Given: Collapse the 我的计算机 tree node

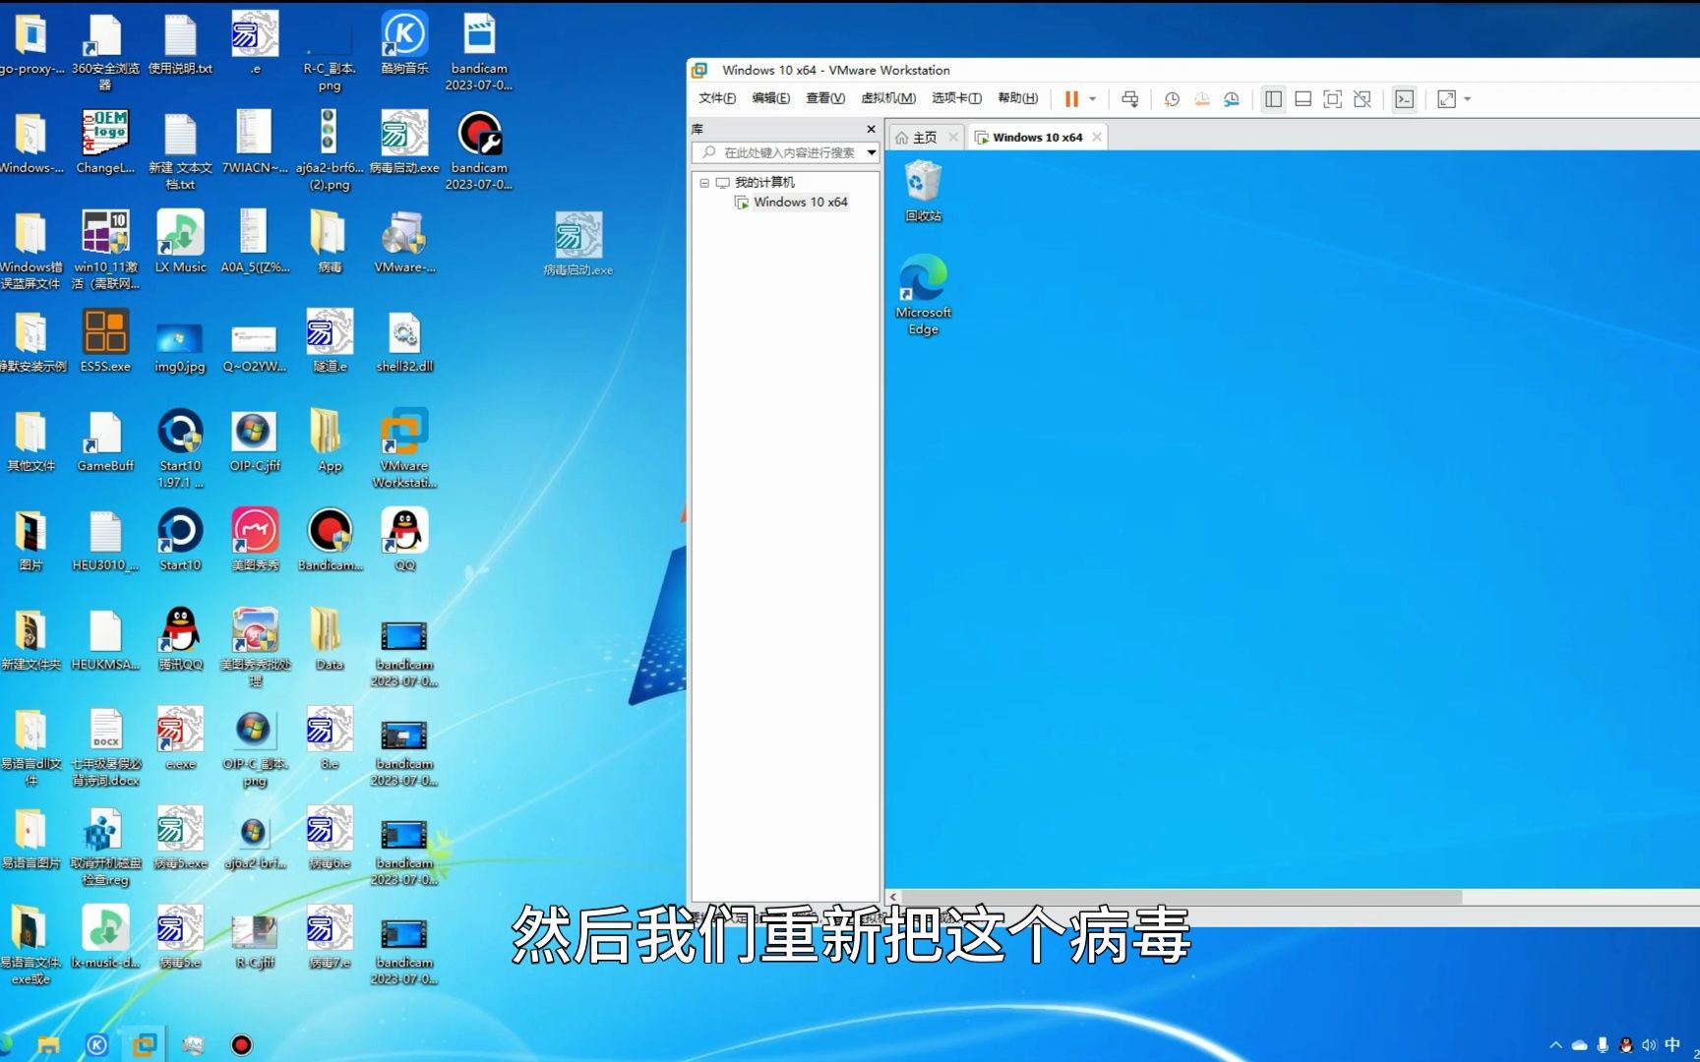Looking at the screenshot, I should [x=704, y=182].
